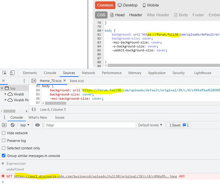
Task: Uncheck Group similar messages in console
Action: tap(4, 155)
